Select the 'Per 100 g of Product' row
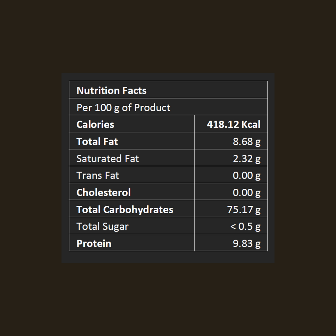Image resolution: width=336 pixels, height=336 pixels. (x=123, y=108)
